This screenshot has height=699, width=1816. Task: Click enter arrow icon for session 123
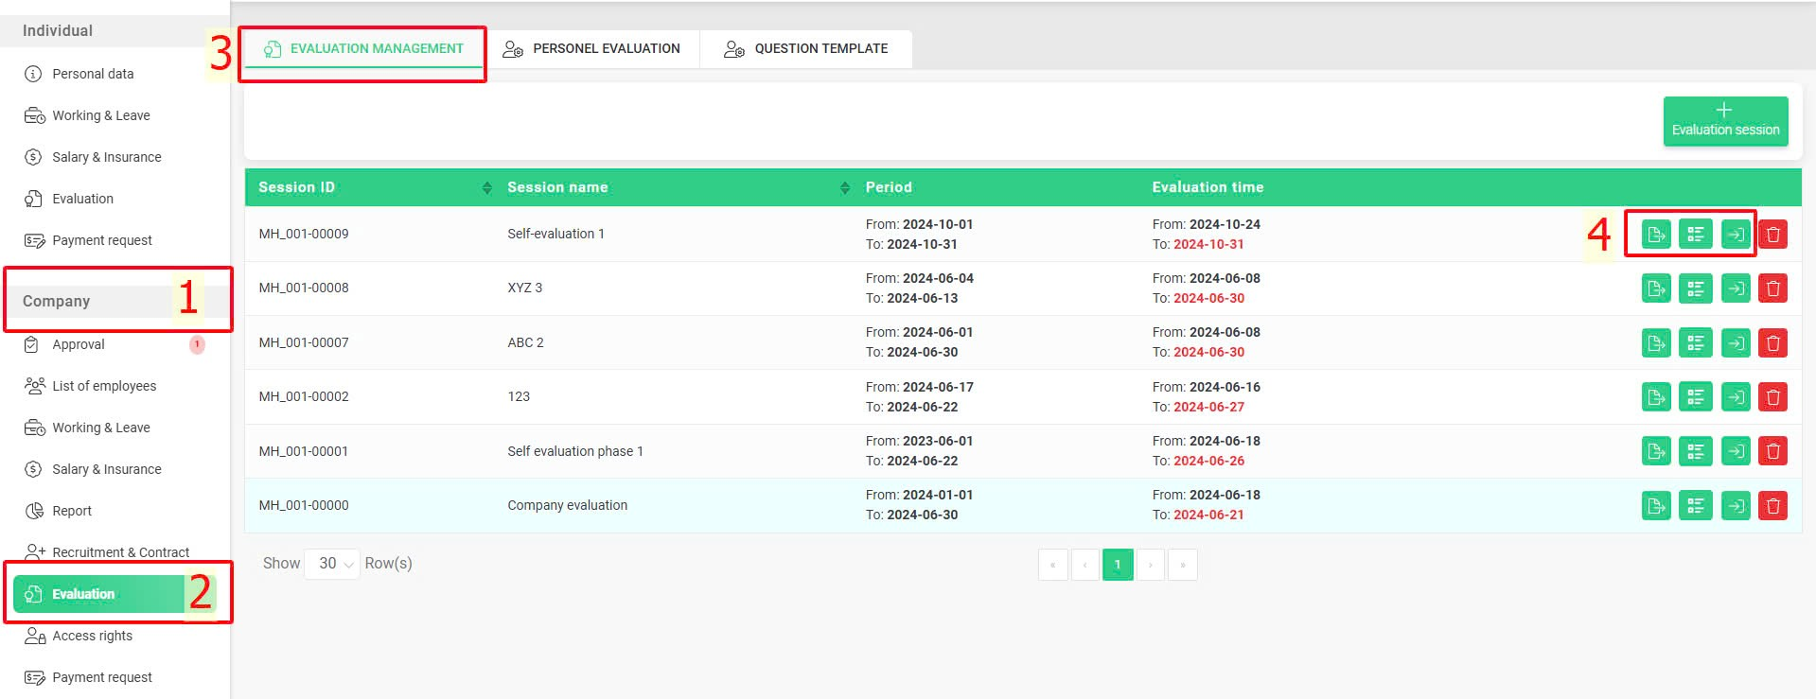(1736, 396)
